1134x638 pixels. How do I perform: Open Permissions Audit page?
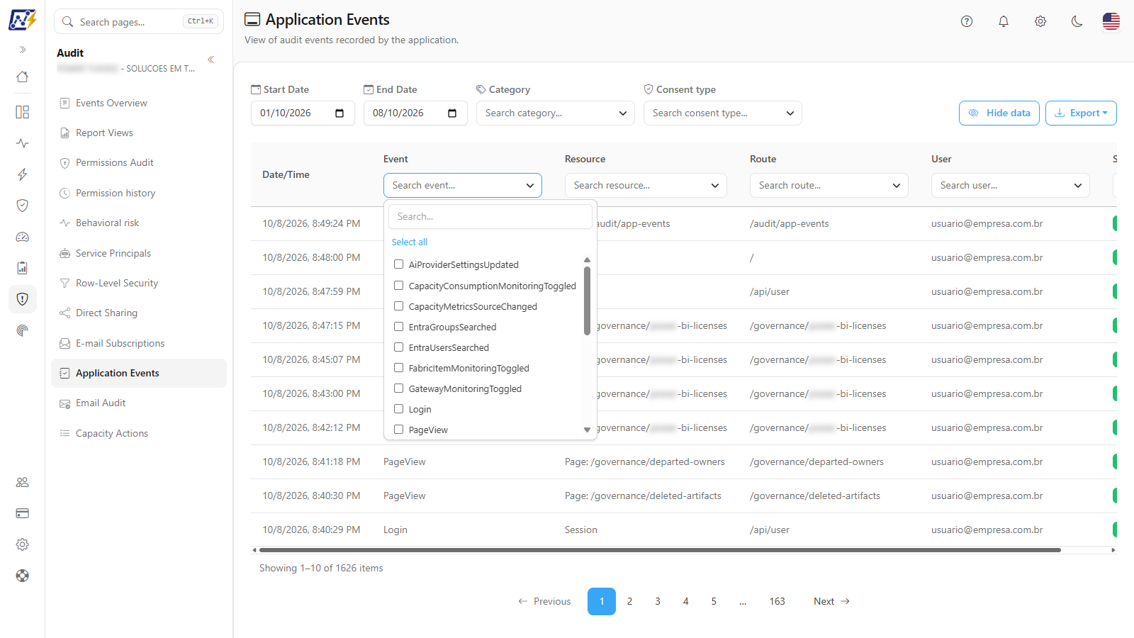pyautogui.click(x=139, y=163)
